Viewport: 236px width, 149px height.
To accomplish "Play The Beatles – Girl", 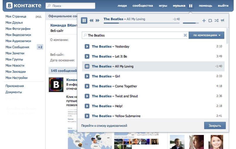I will [87, 76].
